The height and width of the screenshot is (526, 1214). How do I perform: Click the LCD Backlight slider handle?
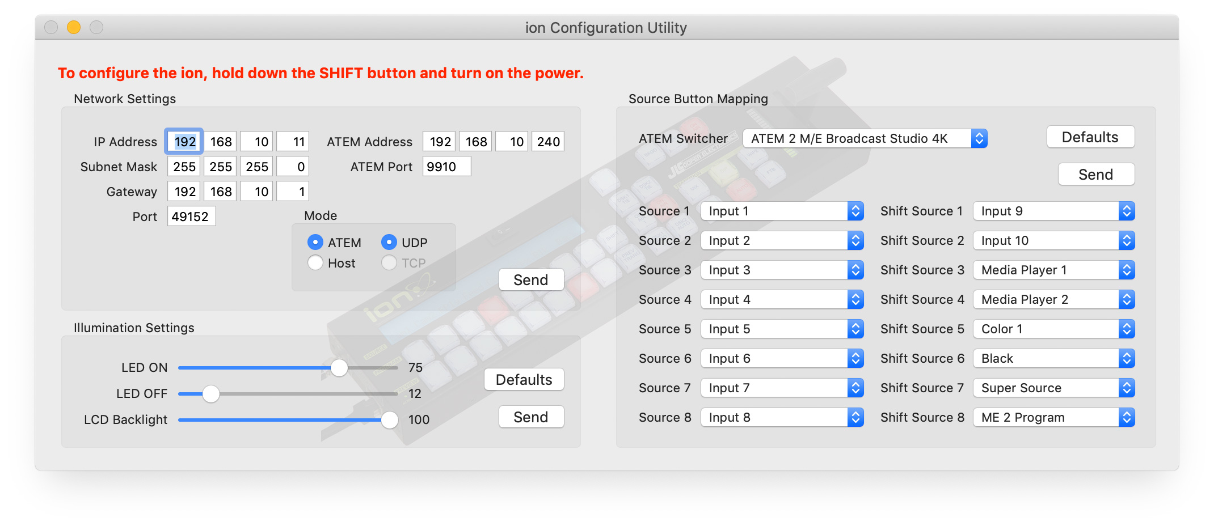pyautogui.click(x=389, y=419)
